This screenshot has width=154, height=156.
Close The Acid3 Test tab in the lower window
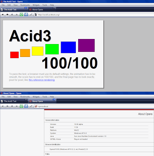(26, 100)
